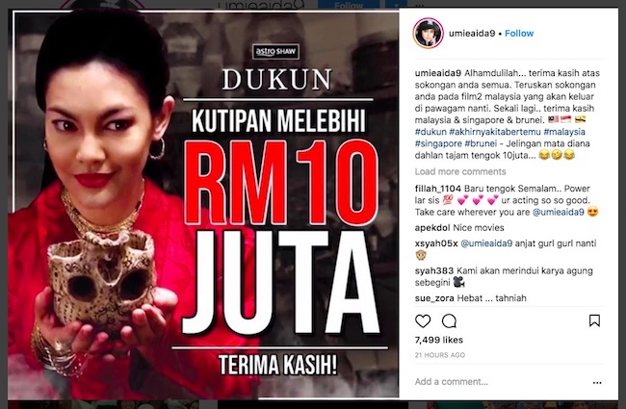Open the comment speech bubble icon
This screenshot has width=626, height=409.
pos(449,320)
